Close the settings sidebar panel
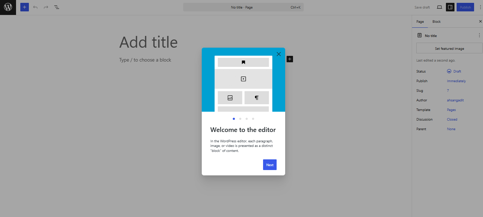 [480, 22]
